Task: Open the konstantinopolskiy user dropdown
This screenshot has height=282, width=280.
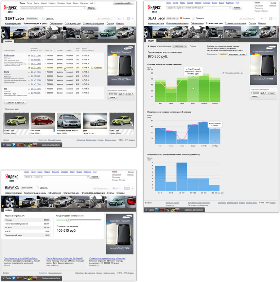Action: [123, 3]
